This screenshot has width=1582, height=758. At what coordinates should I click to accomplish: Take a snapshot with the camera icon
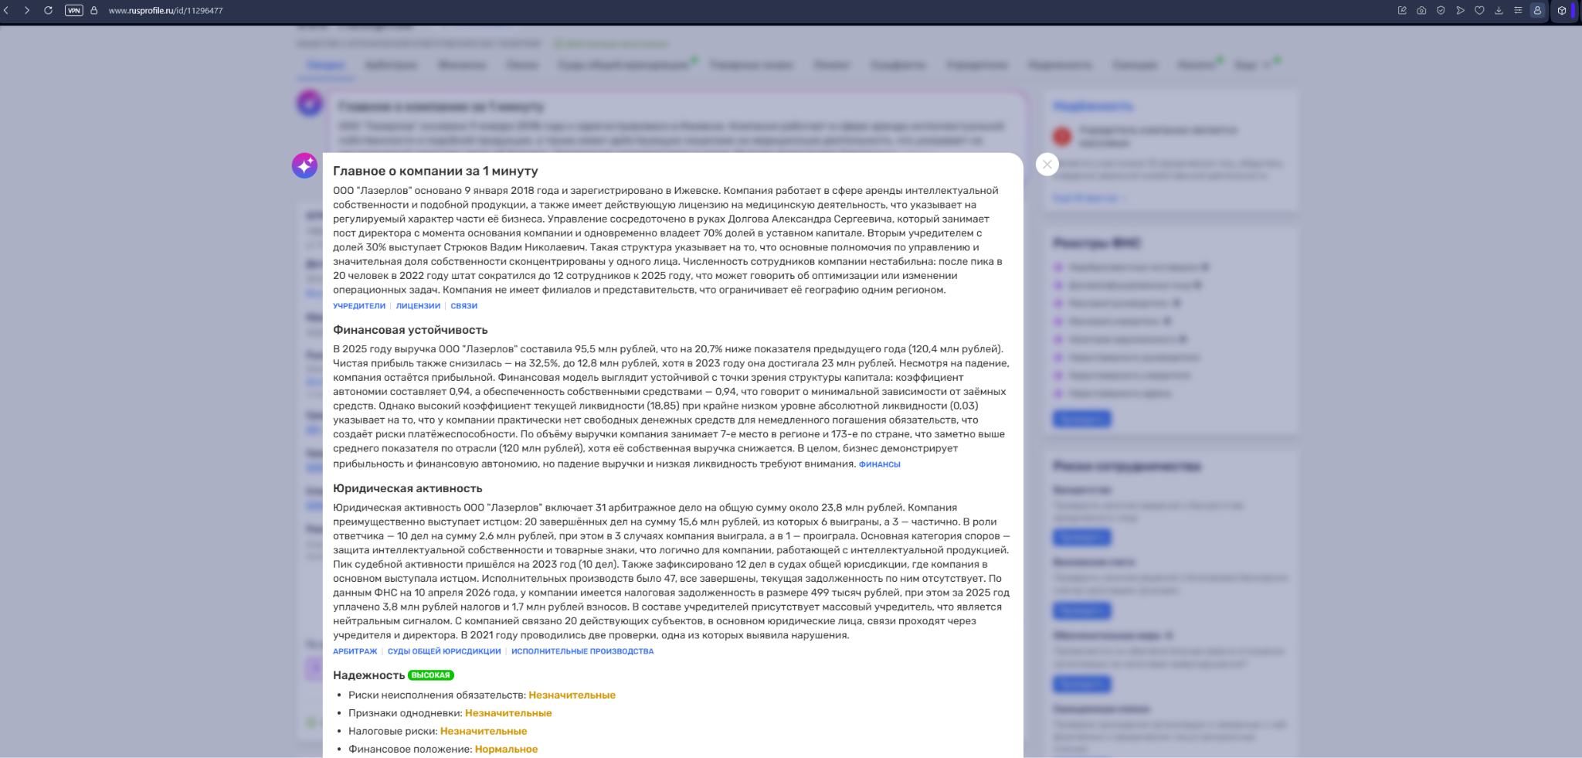click(1421, 11)
